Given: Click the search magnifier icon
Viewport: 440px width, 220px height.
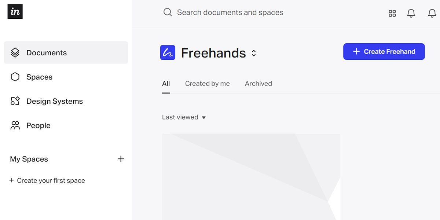Looking at the screenshot, I should click(x=168, y=12).
